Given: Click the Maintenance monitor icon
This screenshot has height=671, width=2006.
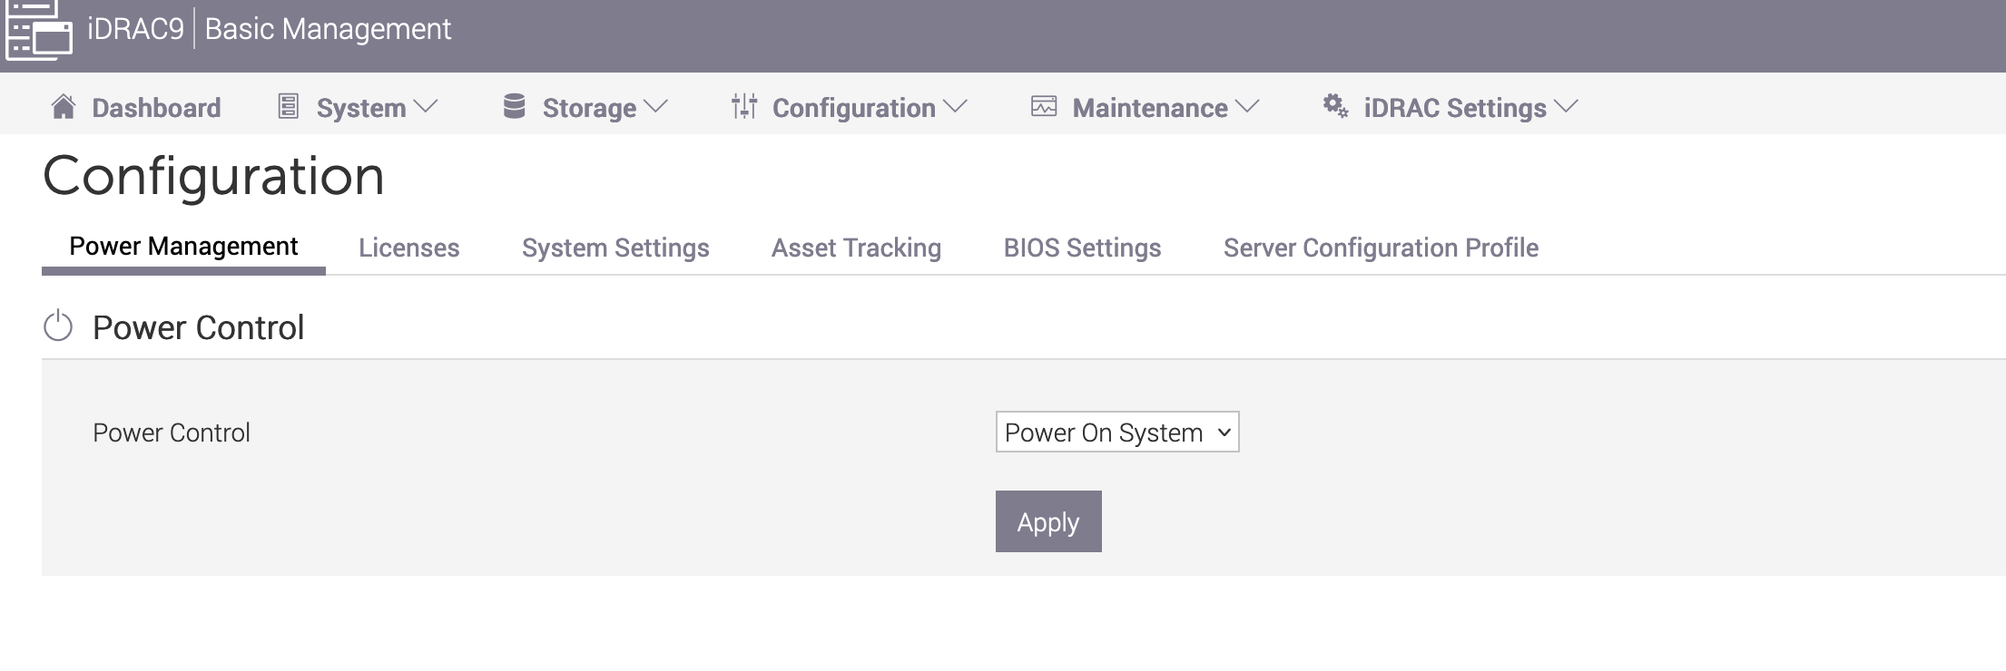Looking at the screenshot, I should click(1044, 107).
